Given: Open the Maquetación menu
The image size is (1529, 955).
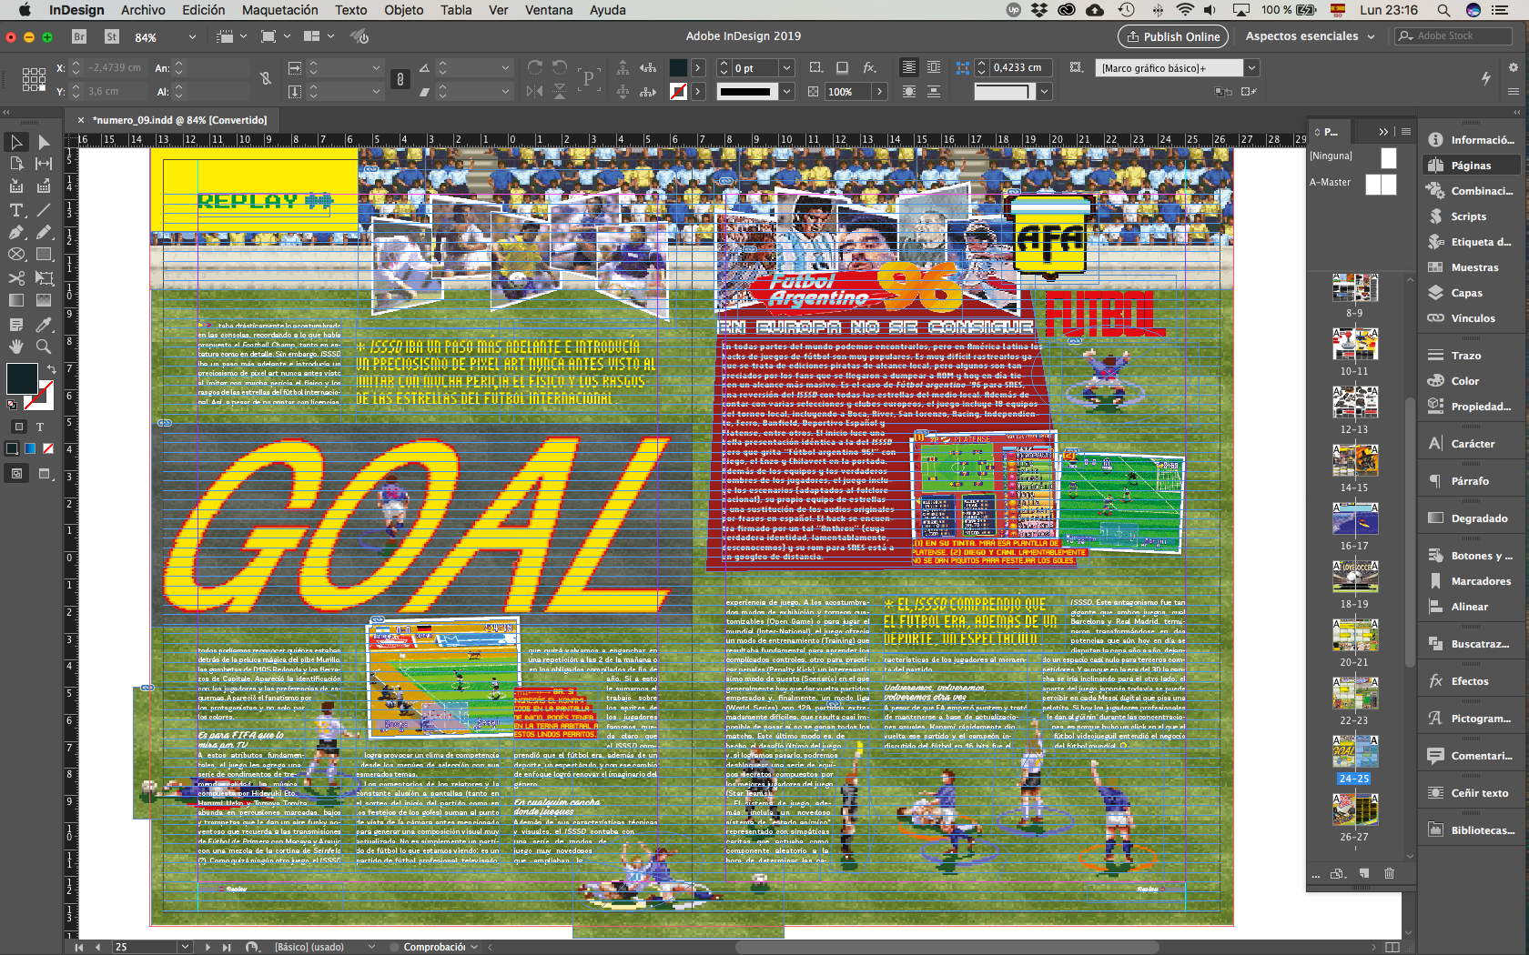Looking at the screenshot, I should click(x=280, y=10).
